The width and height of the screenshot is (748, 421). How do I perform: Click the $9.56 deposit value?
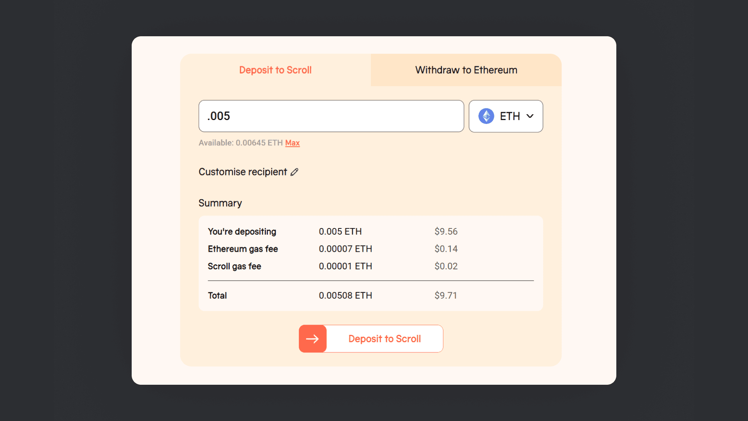(446, 231)
